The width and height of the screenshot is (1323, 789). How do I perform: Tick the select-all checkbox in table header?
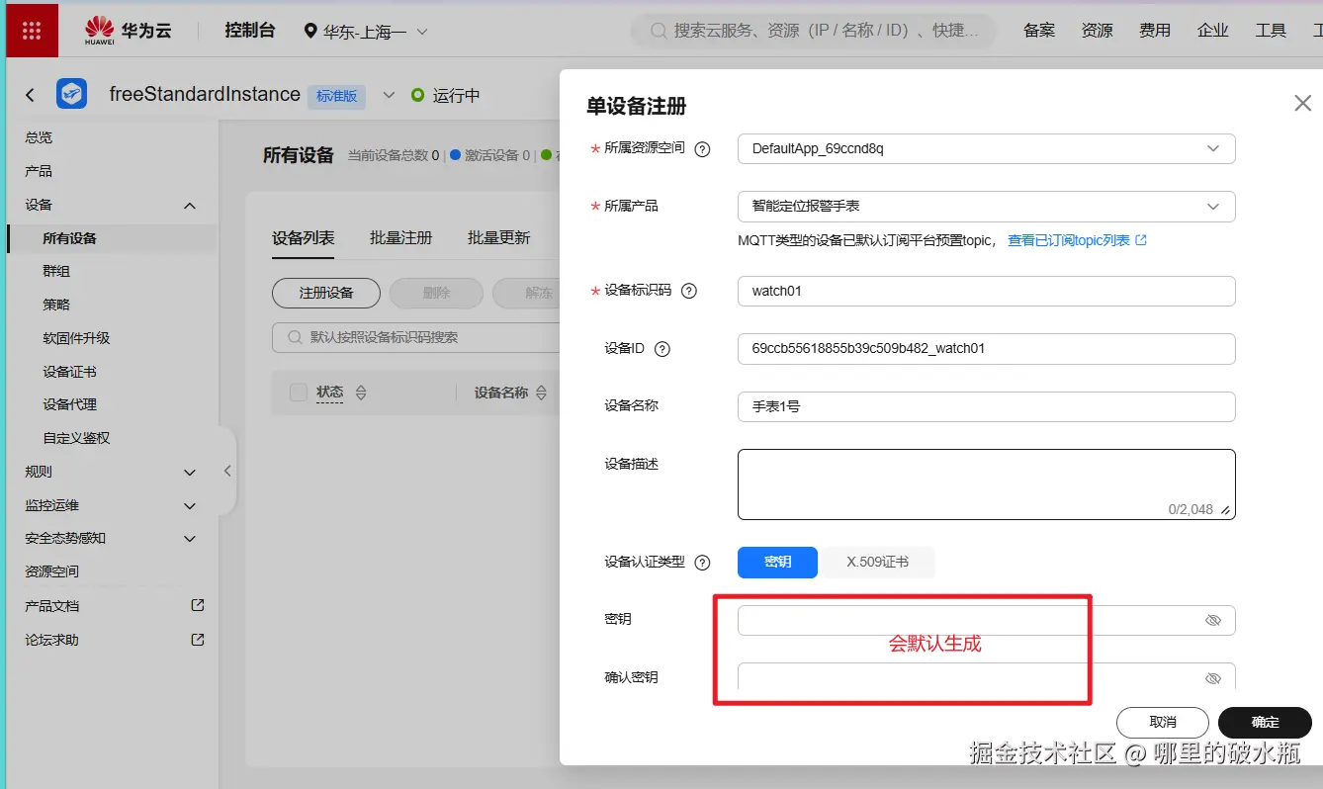tap(299, 393)
